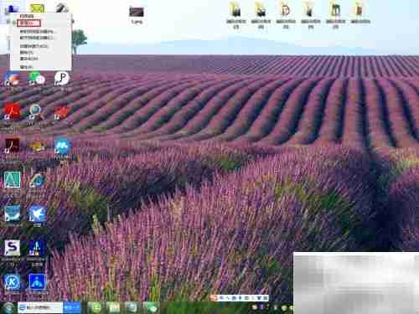Image resolution: width=419 pixels, height=314 pixels.
Task: Select the golden yellow shortcut icon
Action: (37, 147)
